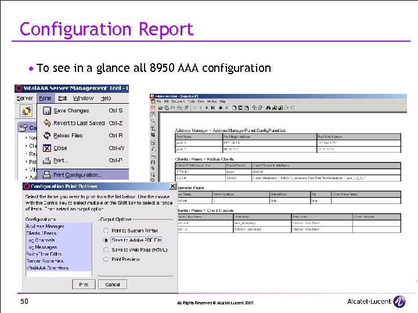Open the Document menu in Adobe Acrobat
Viewport: 418px width, 313px height.
point(178,101)
